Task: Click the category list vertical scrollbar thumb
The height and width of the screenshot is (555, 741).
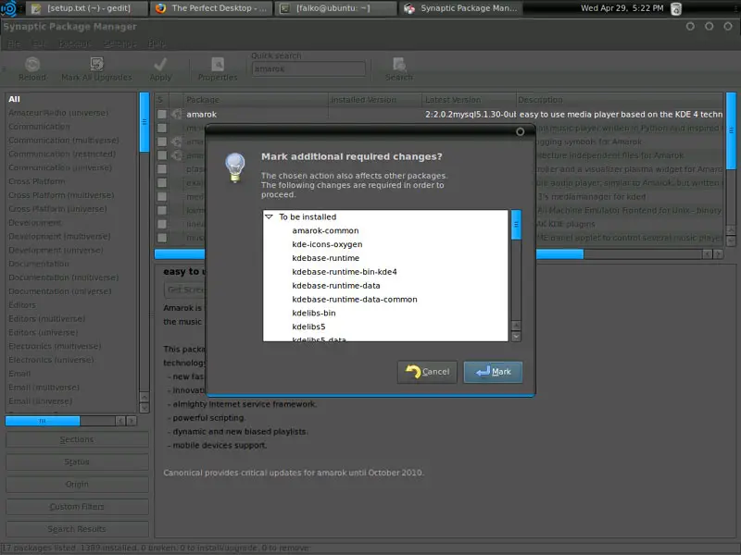Action: (144, 122)
